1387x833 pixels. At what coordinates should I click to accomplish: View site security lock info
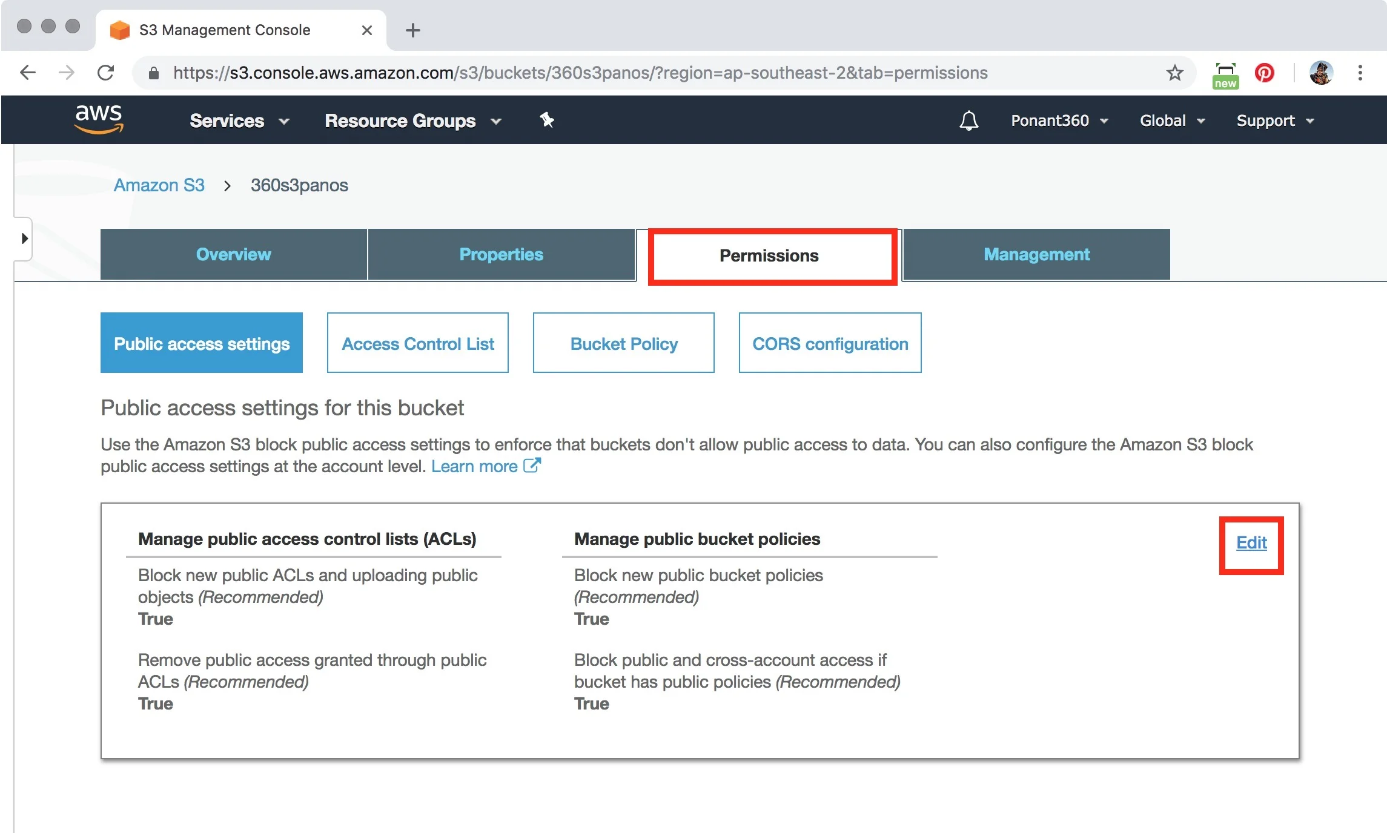153,73
